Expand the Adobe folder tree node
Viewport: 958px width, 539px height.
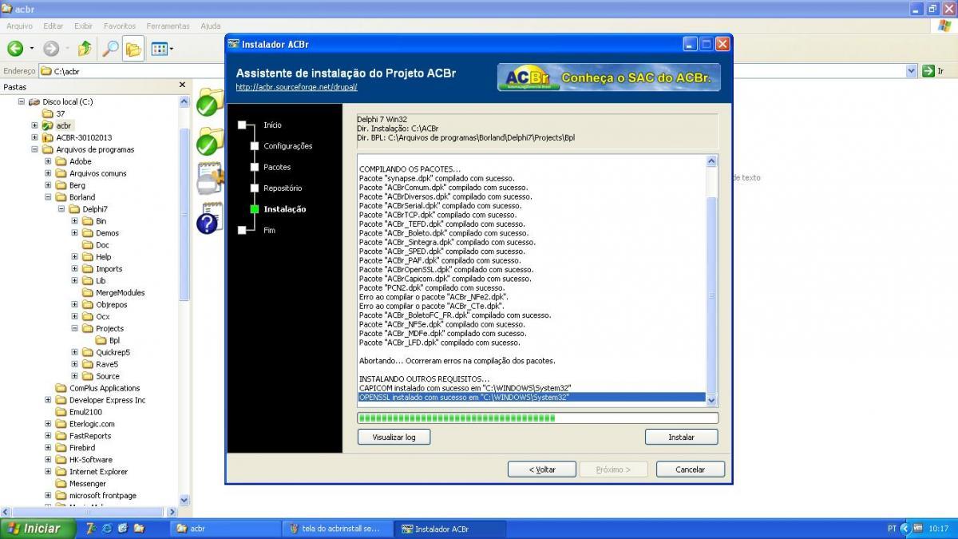point(49,161)
